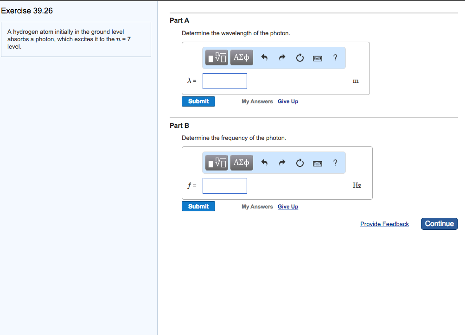
Task: Reset the Part A answer field
Action: tap(299, 57)
